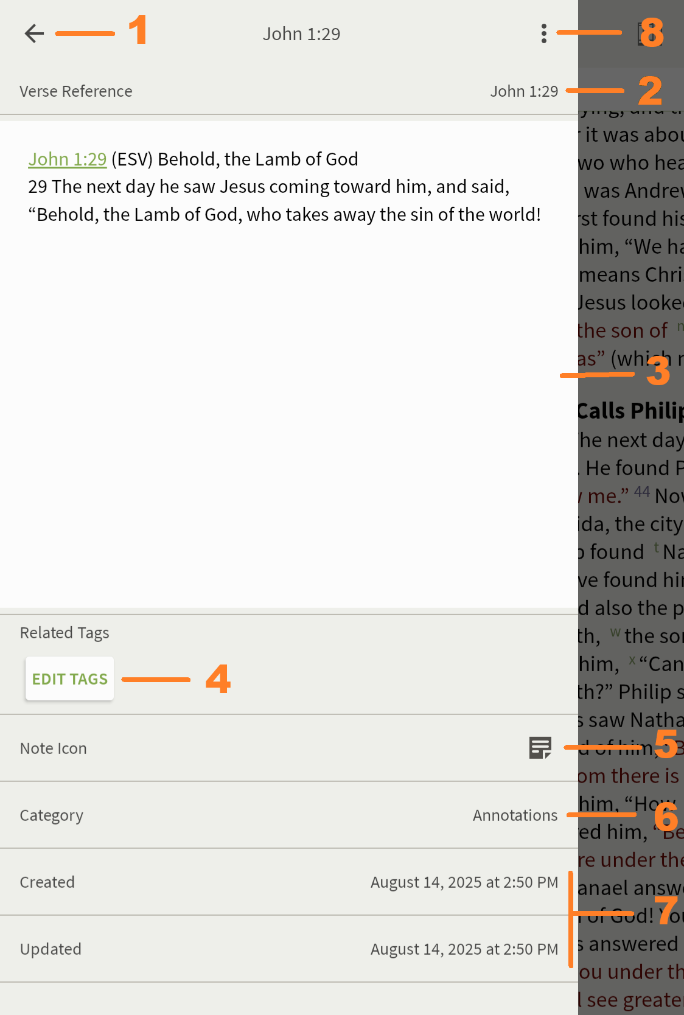Open the Annotations category selector
Viewport: 684px width, 1015px height.
pos(515,815)
